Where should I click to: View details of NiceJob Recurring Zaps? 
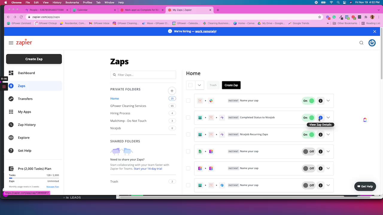(320, 135)
